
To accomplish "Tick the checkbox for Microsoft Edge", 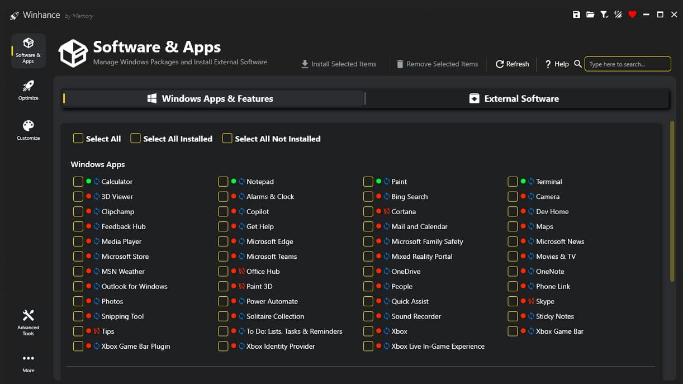I will (223, 241).
